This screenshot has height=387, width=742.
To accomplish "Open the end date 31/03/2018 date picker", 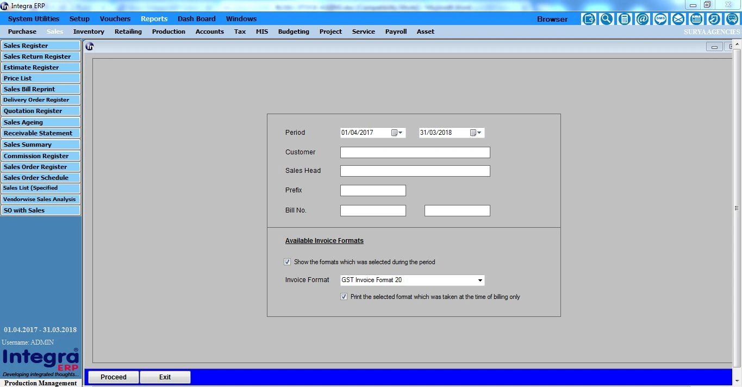I will pyautogui.click(x=479, y=132).
